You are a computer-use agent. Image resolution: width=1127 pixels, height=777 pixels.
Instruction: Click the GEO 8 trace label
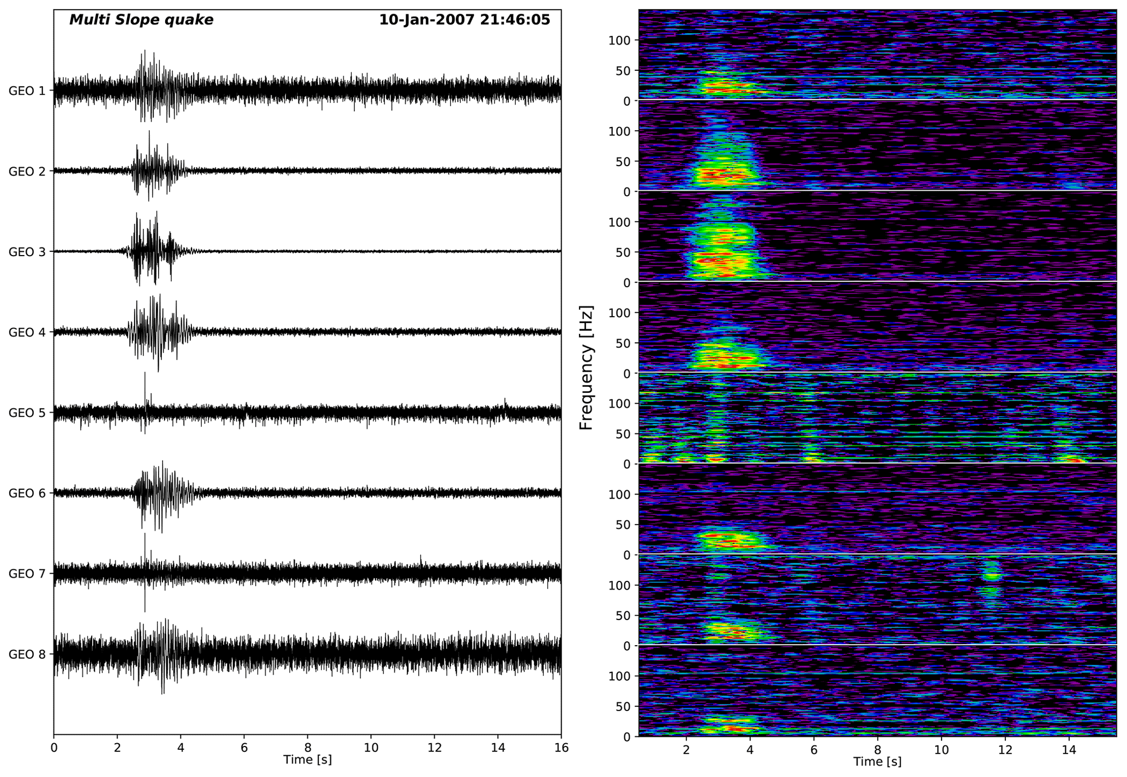(x=27, y=654)
